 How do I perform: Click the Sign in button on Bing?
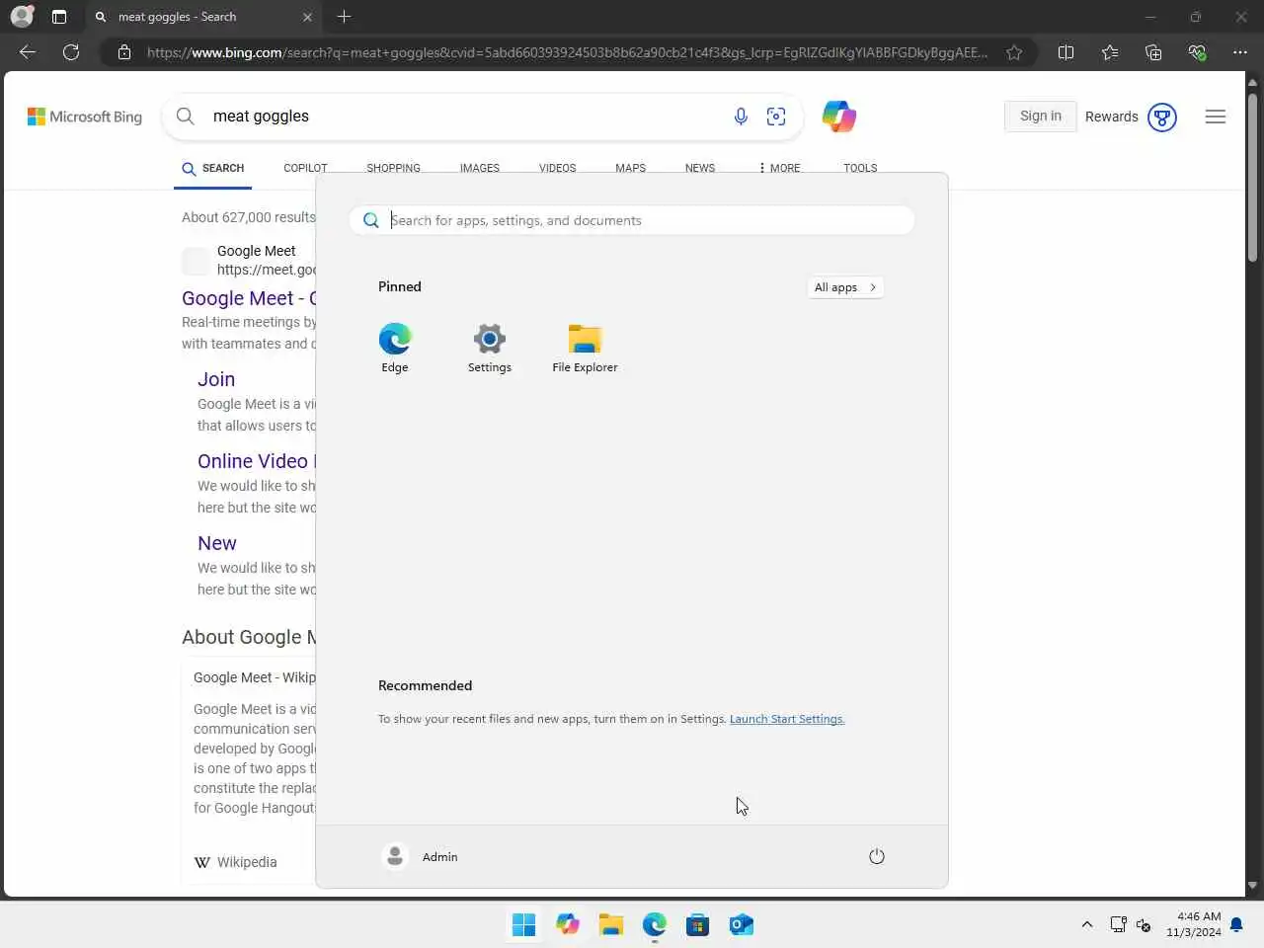(1041, 116)
